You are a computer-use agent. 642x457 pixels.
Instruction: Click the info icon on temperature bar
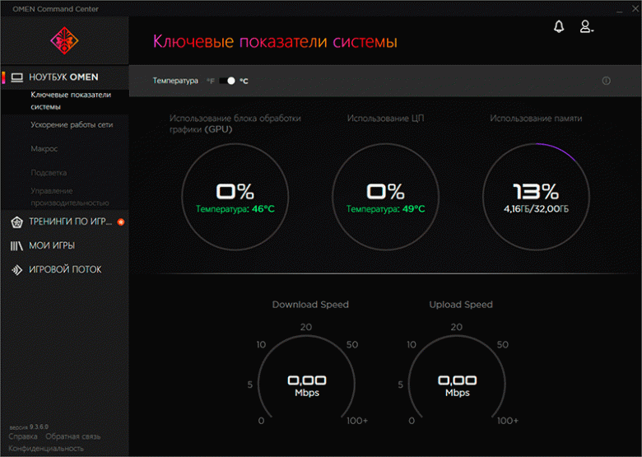607,81
